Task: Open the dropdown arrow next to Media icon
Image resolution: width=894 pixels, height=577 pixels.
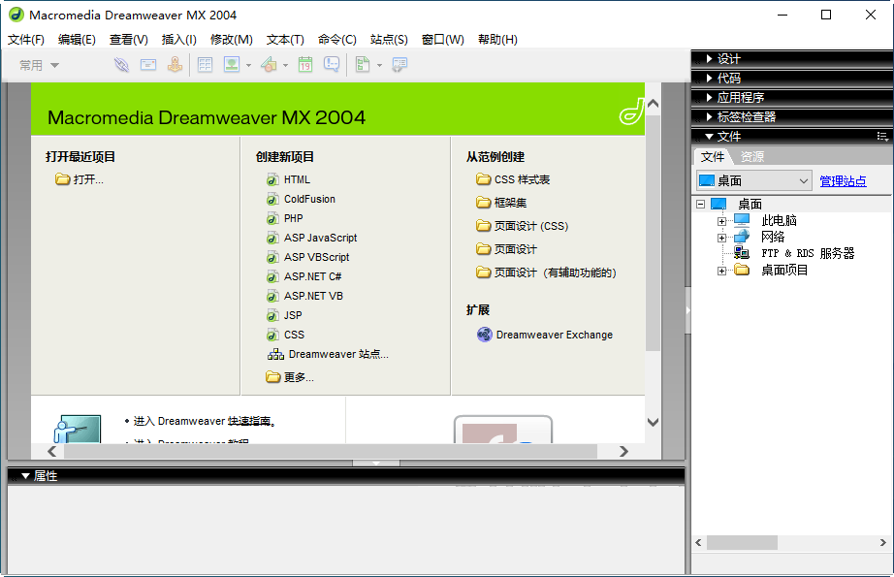Action: 285,66
